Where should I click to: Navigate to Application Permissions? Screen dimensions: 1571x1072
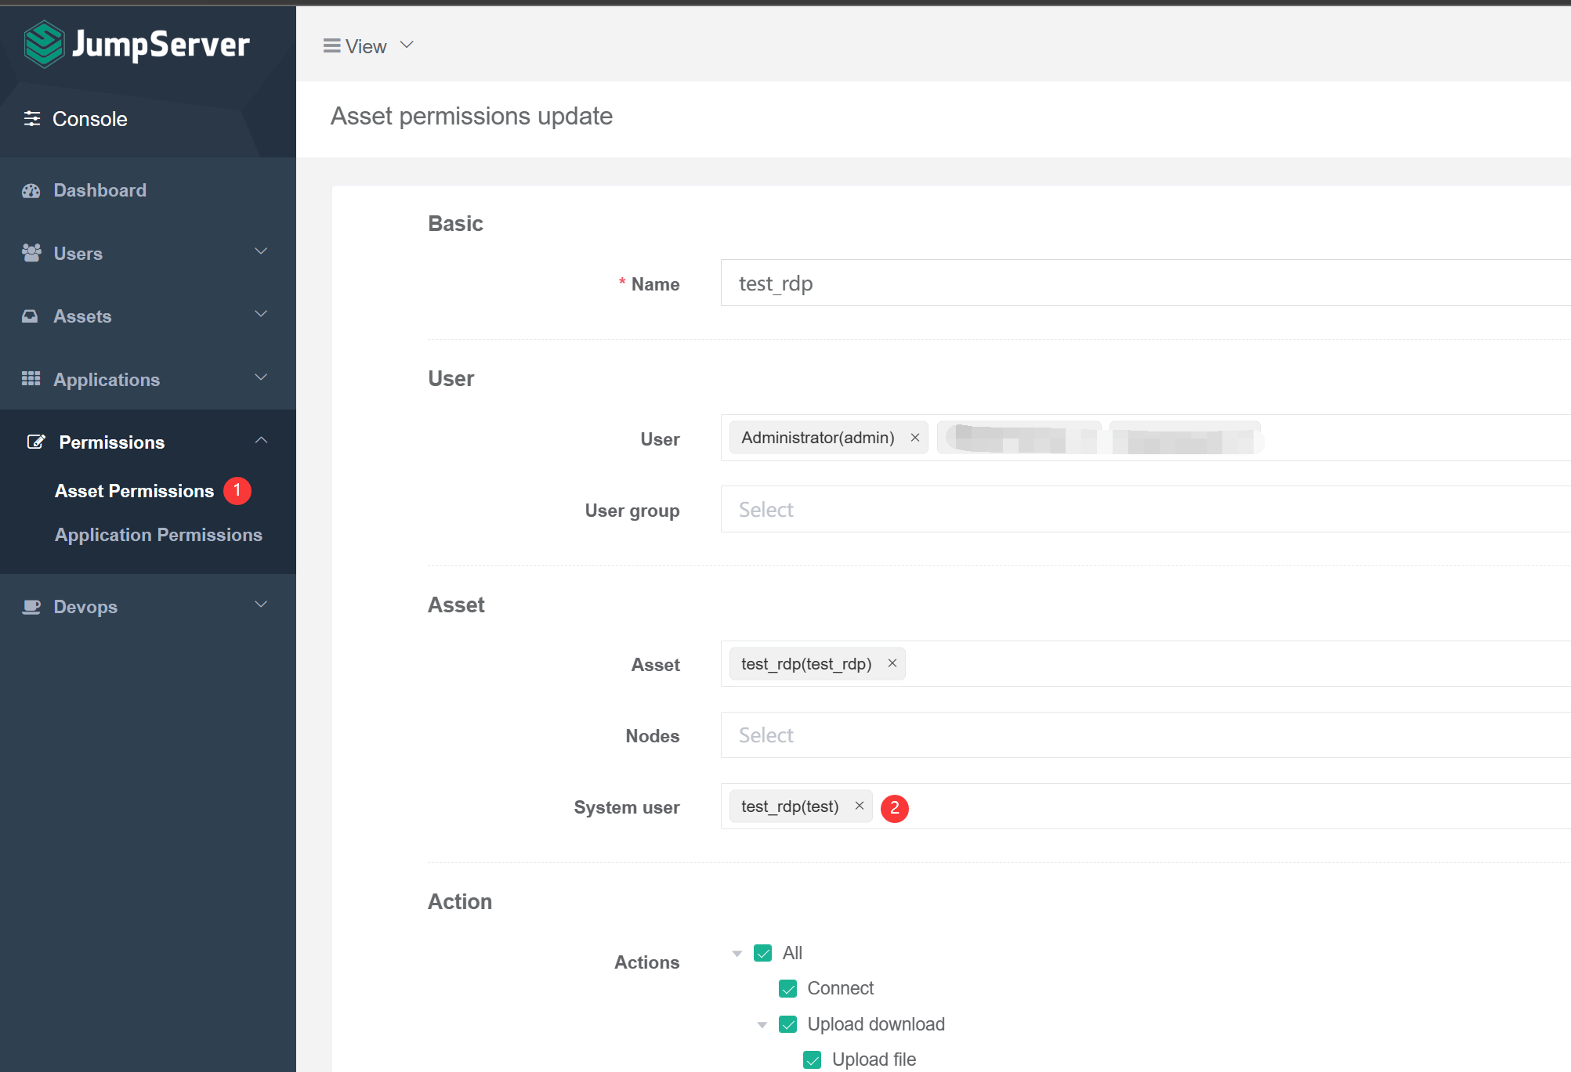pos(157,535)
